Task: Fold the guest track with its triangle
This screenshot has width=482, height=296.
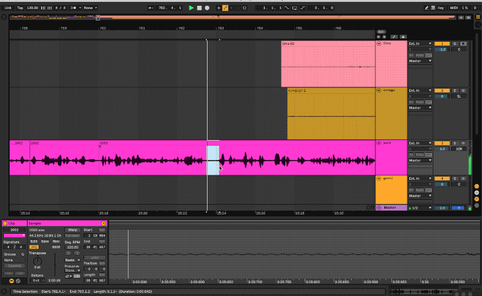Action: 379,178
